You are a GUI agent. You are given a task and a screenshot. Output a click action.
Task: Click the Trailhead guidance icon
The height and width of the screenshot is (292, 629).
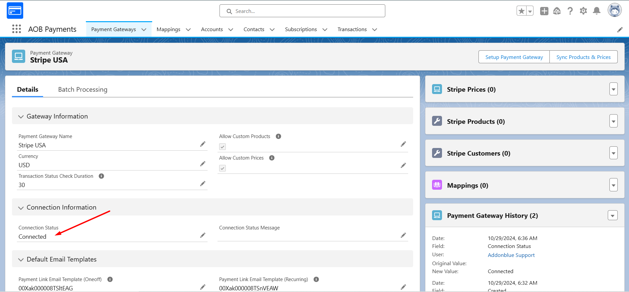[557, 11]
